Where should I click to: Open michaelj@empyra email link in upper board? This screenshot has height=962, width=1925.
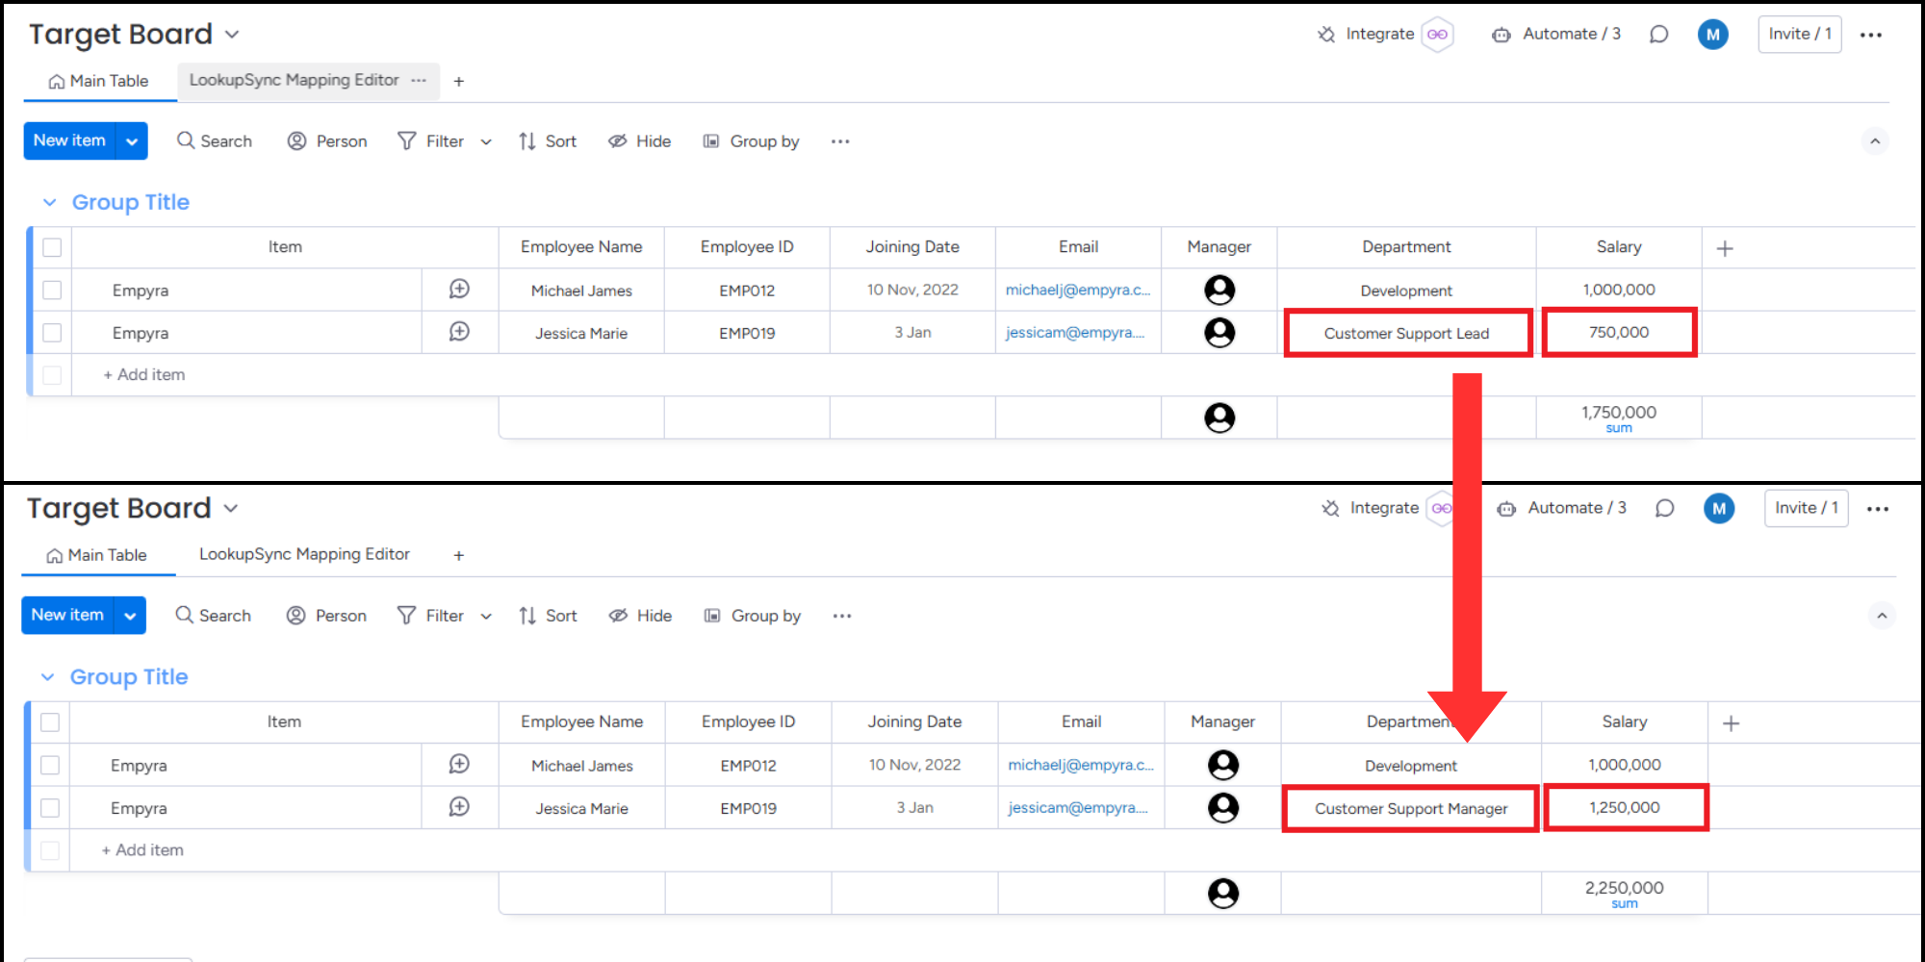[1078, 290]
